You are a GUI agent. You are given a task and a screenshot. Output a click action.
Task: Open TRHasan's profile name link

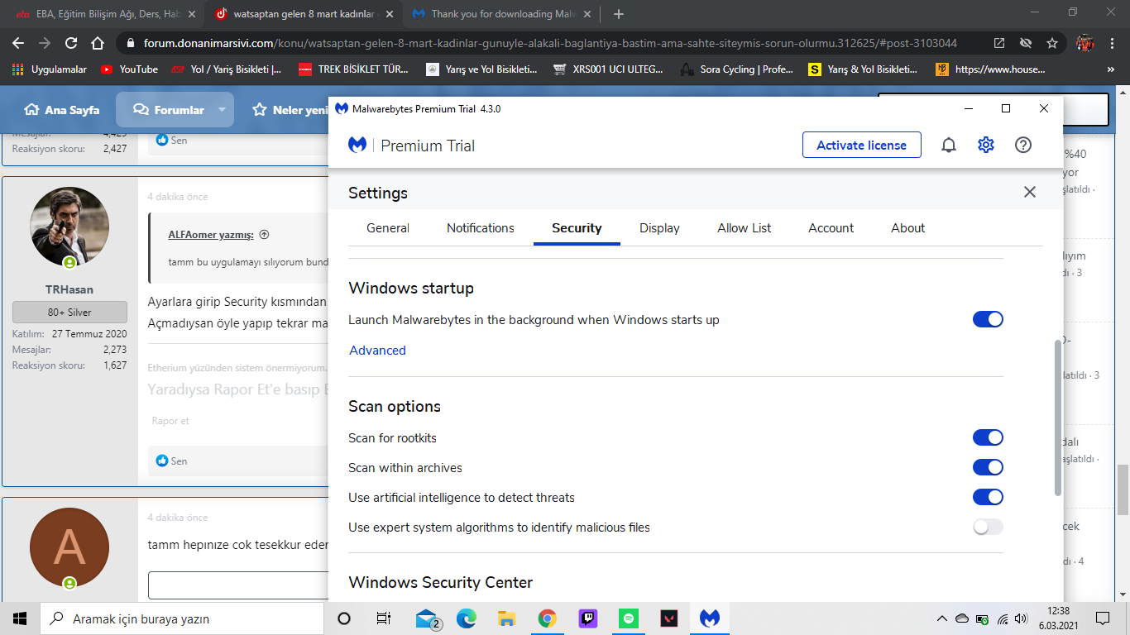click(x=69, y=289)
